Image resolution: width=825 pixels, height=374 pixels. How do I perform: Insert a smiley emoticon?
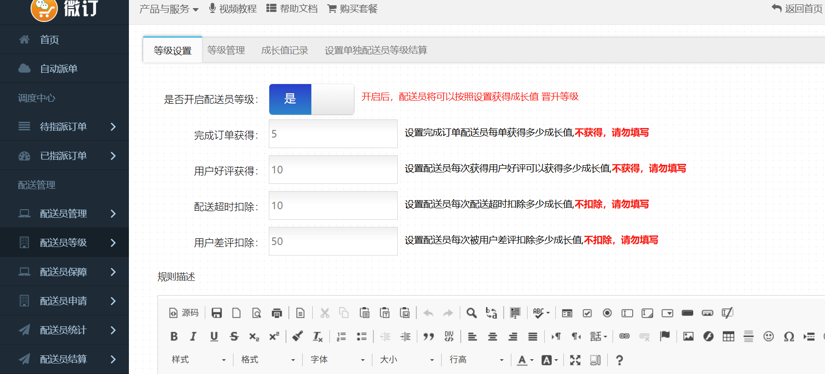tap(769, 336)
